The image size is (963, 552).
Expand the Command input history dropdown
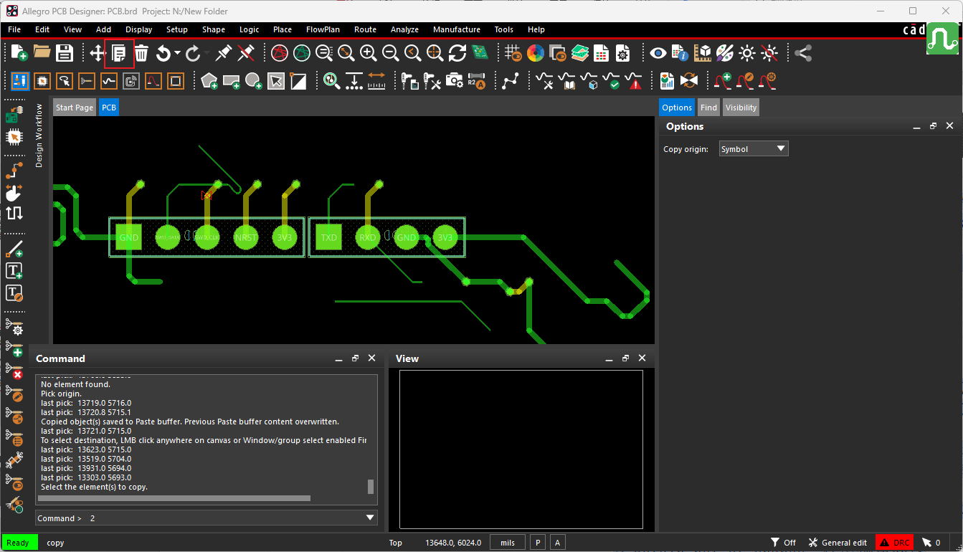tap(371, 518)
